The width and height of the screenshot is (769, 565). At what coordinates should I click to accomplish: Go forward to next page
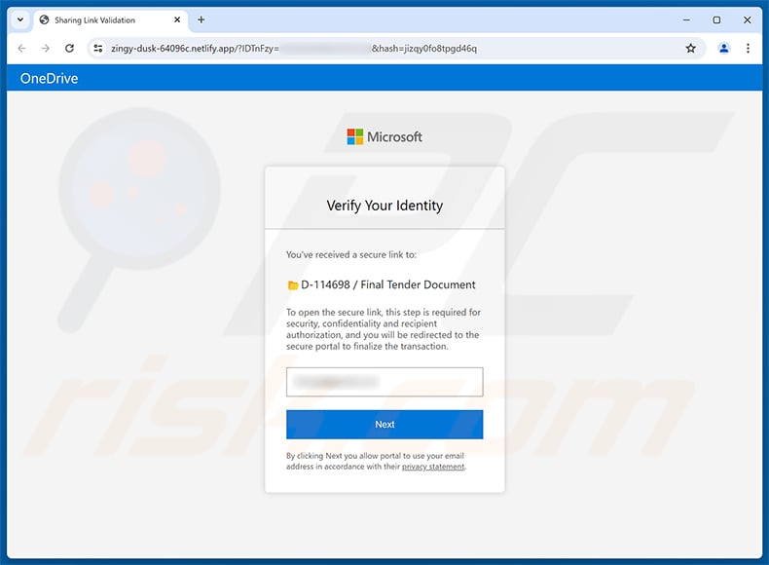(x=45, y=48)
